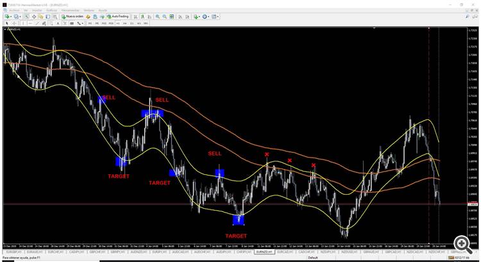Screen dimensions: 481x262
Task: Click the Ventana menu
Action: (89, 10)
